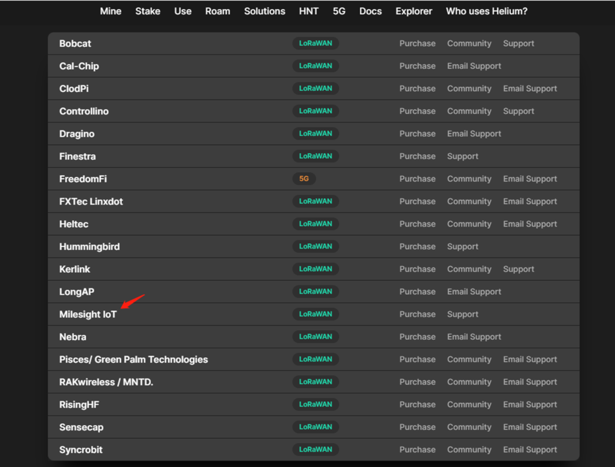The height and width of the screenshot is (467, 615).
Task: Click Purchase link for Dragino
Action: 418,134
